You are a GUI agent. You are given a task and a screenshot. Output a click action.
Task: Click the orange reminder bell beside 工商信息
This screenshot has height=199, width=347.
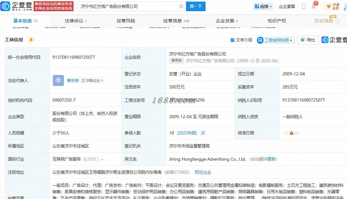31,40
